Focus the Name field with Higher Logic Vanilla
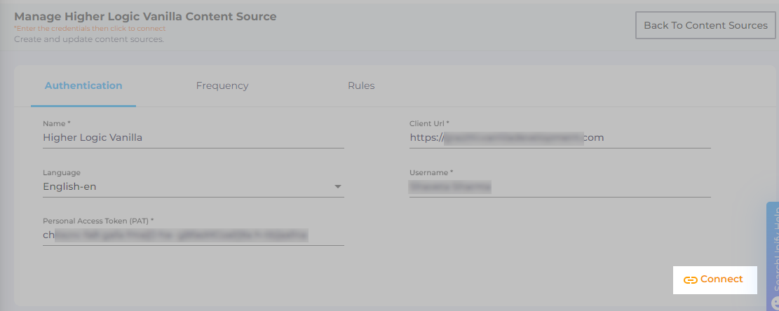 (193, 138)
